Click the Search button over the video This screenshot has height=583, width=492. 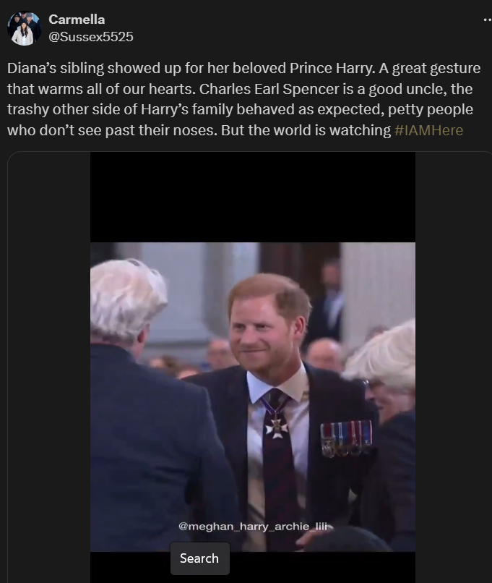[x=200, y=558]
